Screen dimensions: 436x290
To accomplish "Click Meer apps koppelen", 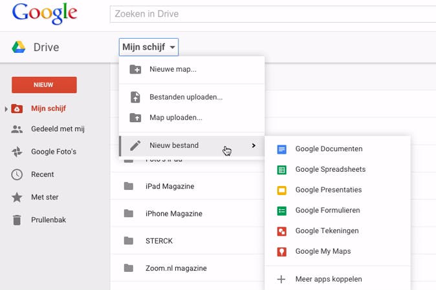I will [x=328, y=280].
